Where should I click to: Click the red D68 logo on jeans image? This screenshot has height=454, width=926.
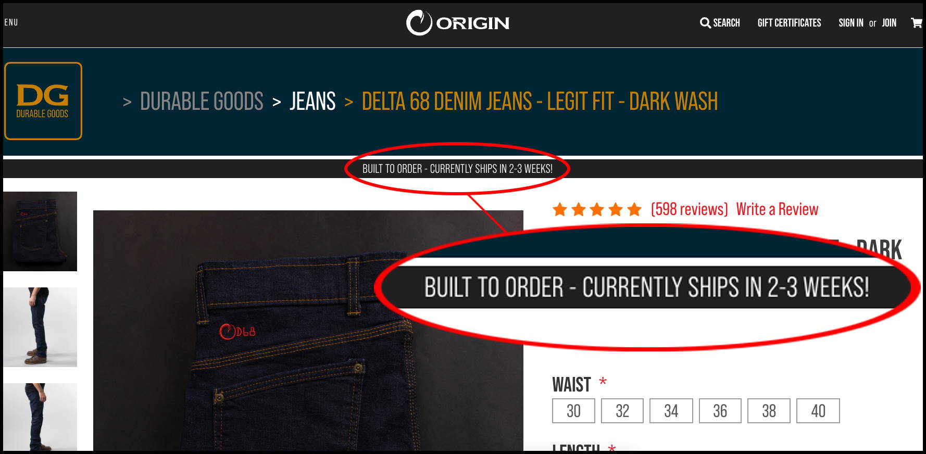point(237,332)
